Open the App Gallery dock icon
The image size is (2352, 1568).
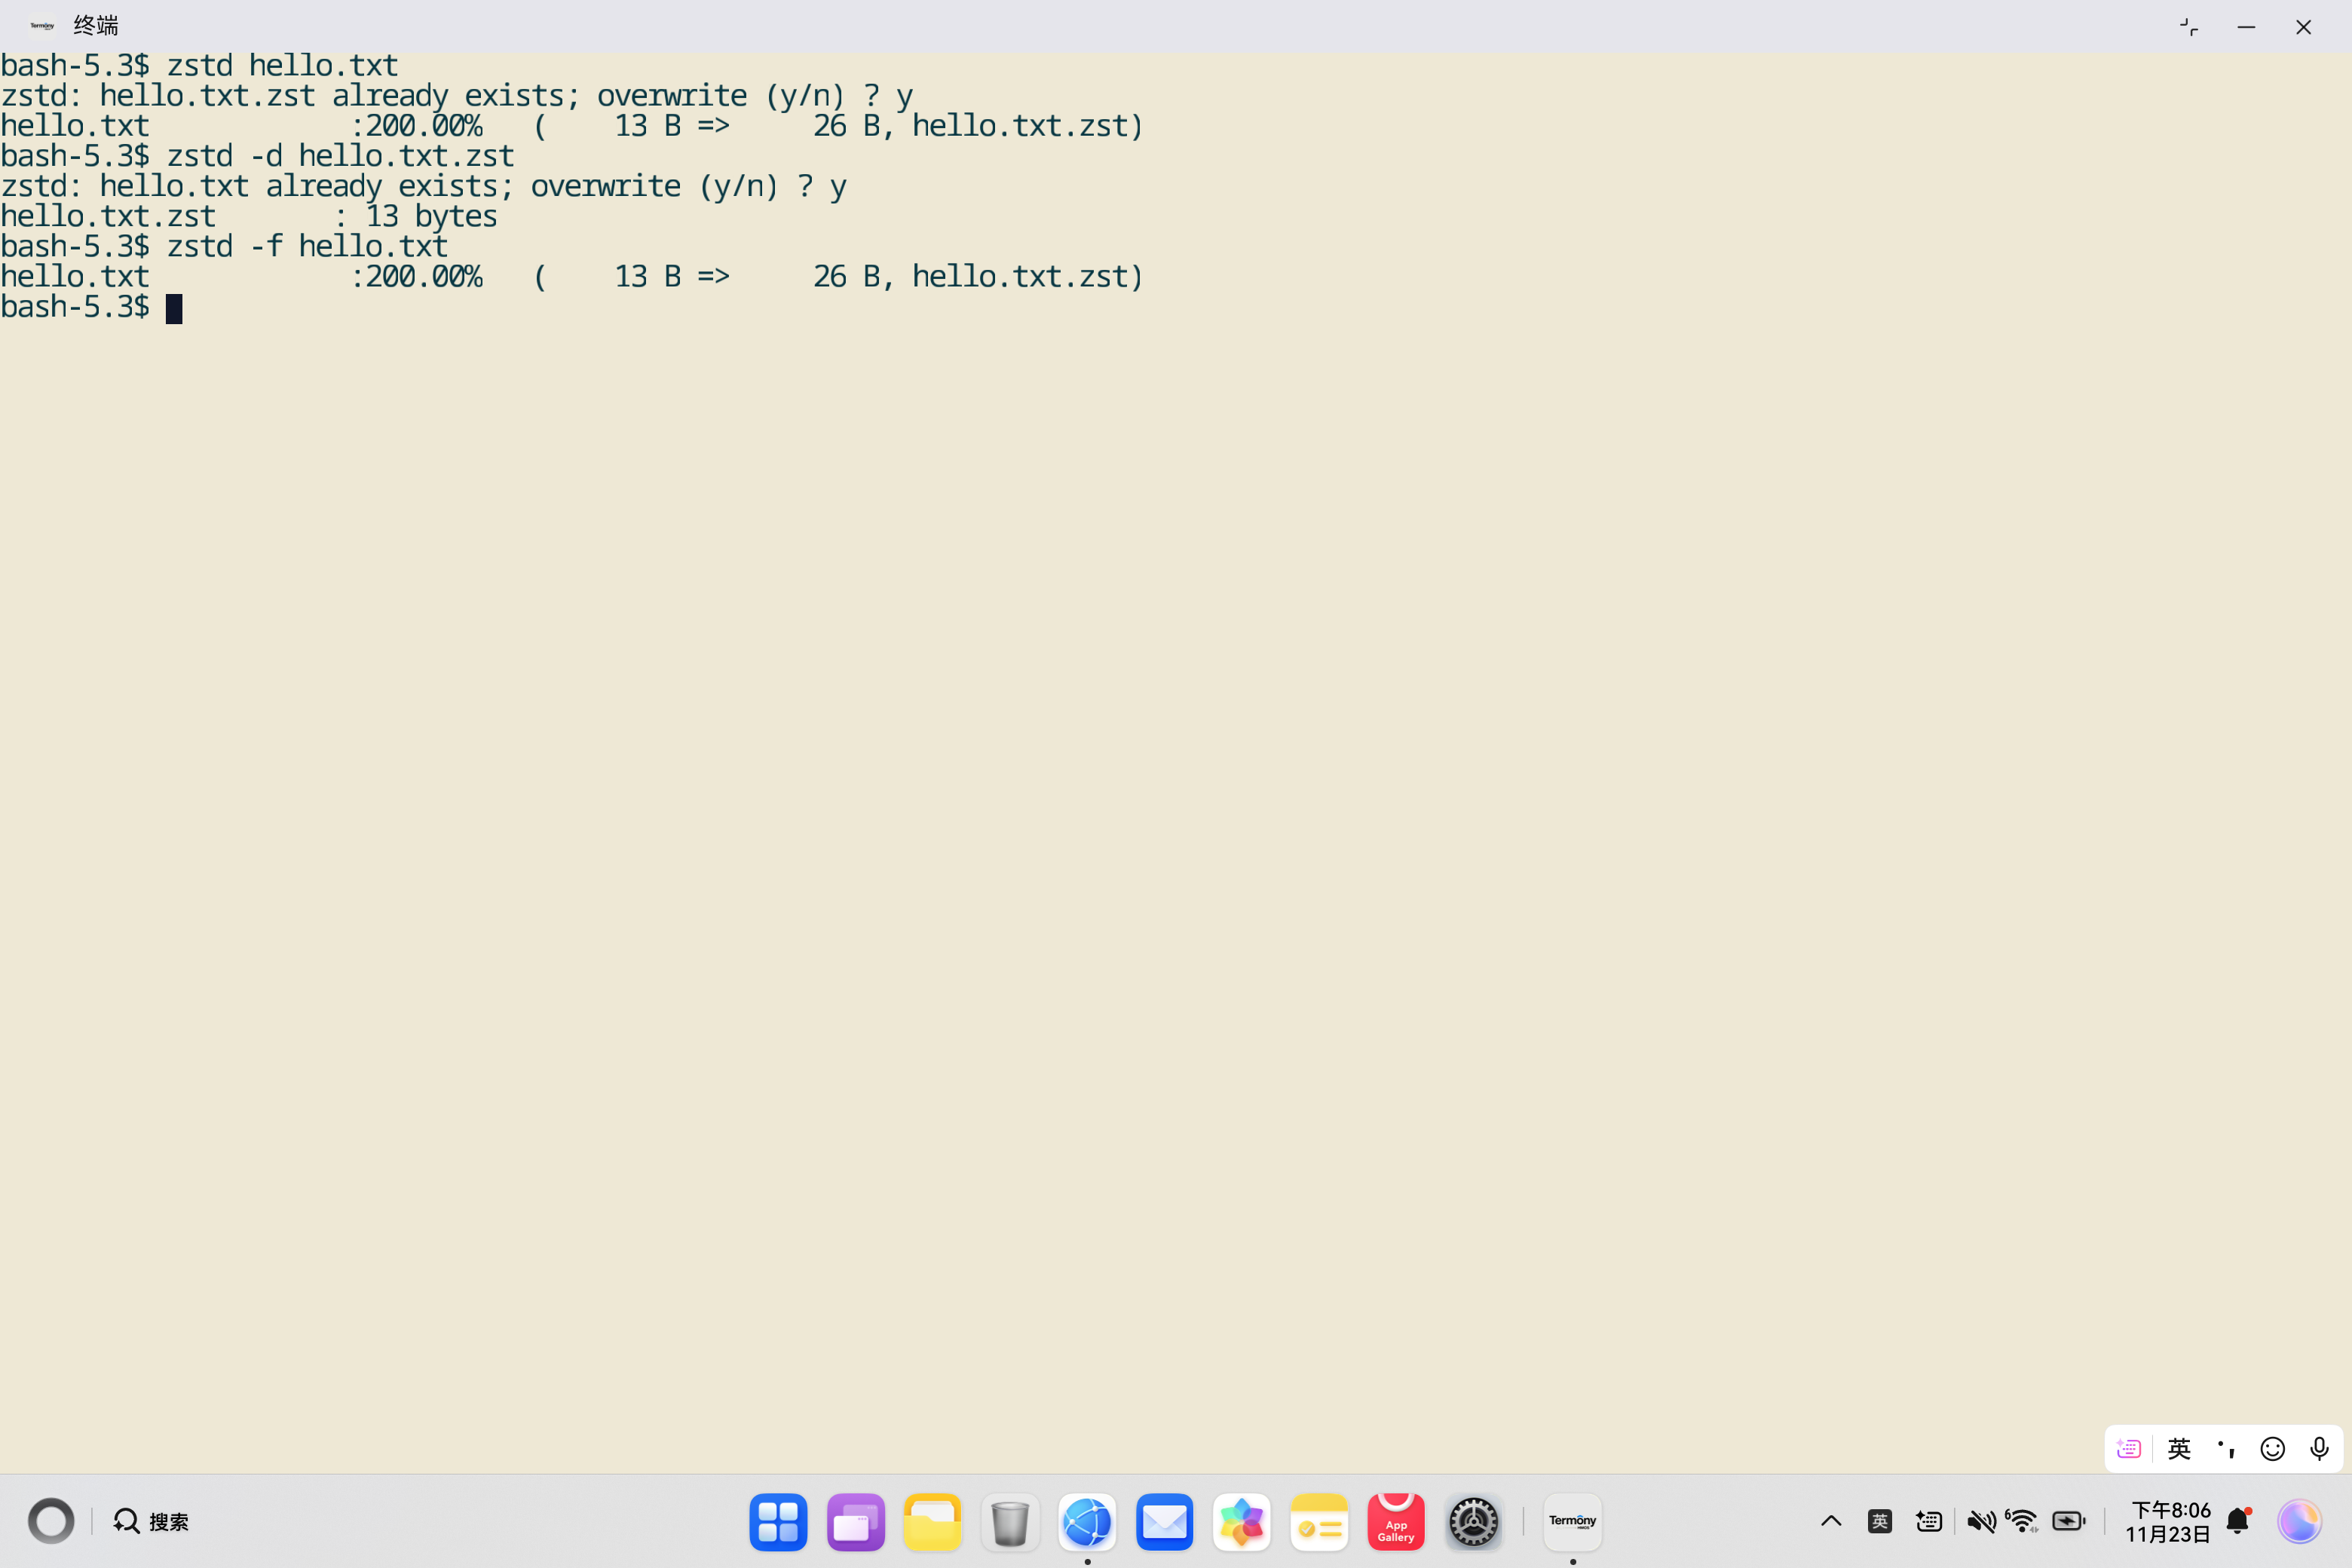pos(1395,1522)
